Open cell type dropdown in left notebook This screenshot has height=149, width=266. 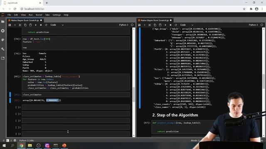point(57,25)
